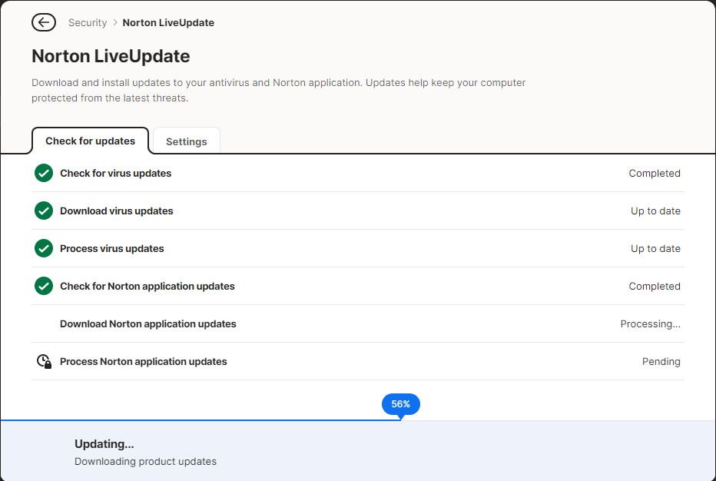This screenshot has width=716, height=481.
Task: Click green checkmark beside Check for virus updates
Action: (x=44, y=173)
